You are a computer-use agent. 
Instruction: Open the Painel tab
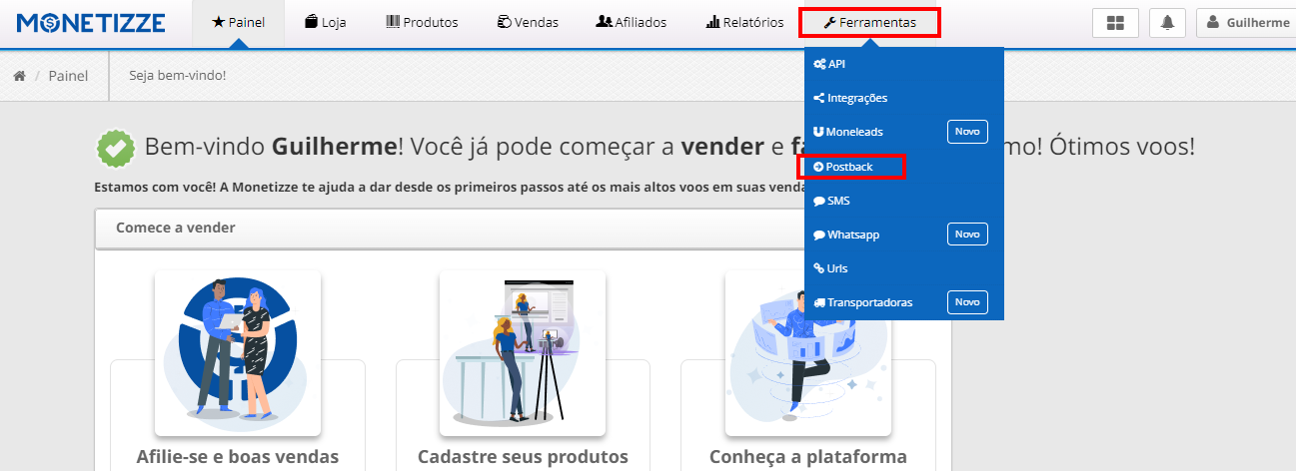click(x=238, y=22)
